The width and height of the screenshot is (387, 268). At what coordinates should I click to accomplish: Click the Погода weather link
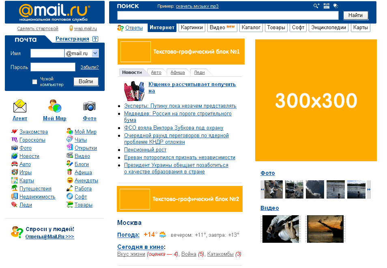(x=128, y=235)
